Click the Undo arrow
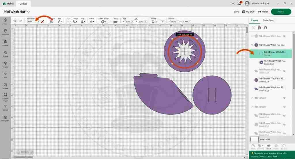Viewport: 295px width, 159px height. pos(15,21)
